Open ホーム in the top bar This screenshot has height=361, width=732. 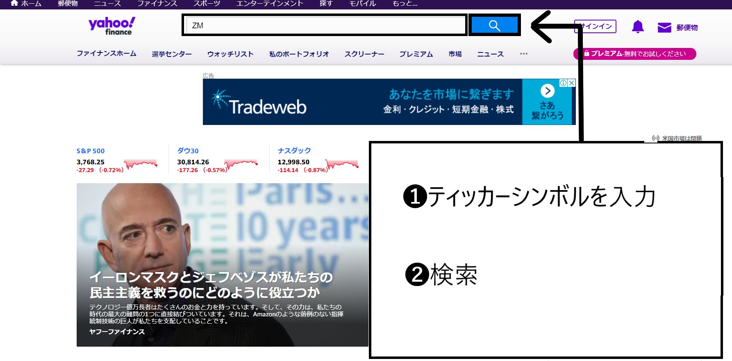(31, 3)
